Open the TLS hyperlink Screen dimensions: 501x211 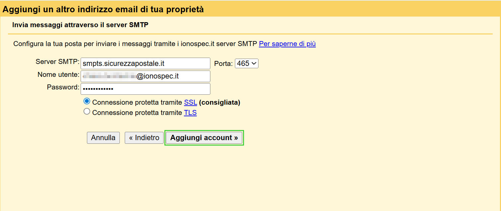point(190,113)
